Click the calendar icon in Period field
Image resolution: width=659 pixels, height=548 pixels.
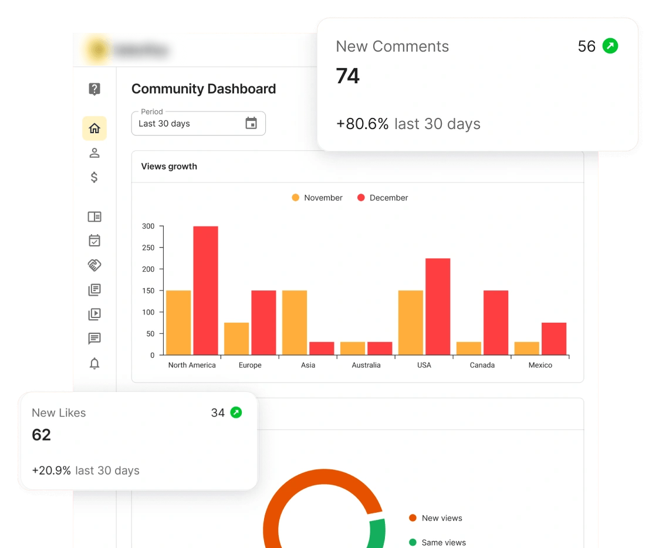(x=251, y=123)
